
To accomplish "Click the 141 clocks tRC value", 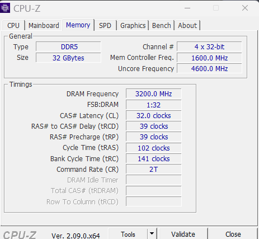I will click(x=154, y=158).
